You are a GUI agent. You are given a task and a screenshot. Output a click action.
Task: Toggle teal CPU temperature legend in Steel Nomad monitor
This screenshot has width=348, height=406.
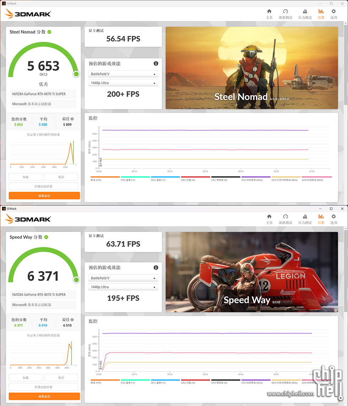tap(135, 179)
